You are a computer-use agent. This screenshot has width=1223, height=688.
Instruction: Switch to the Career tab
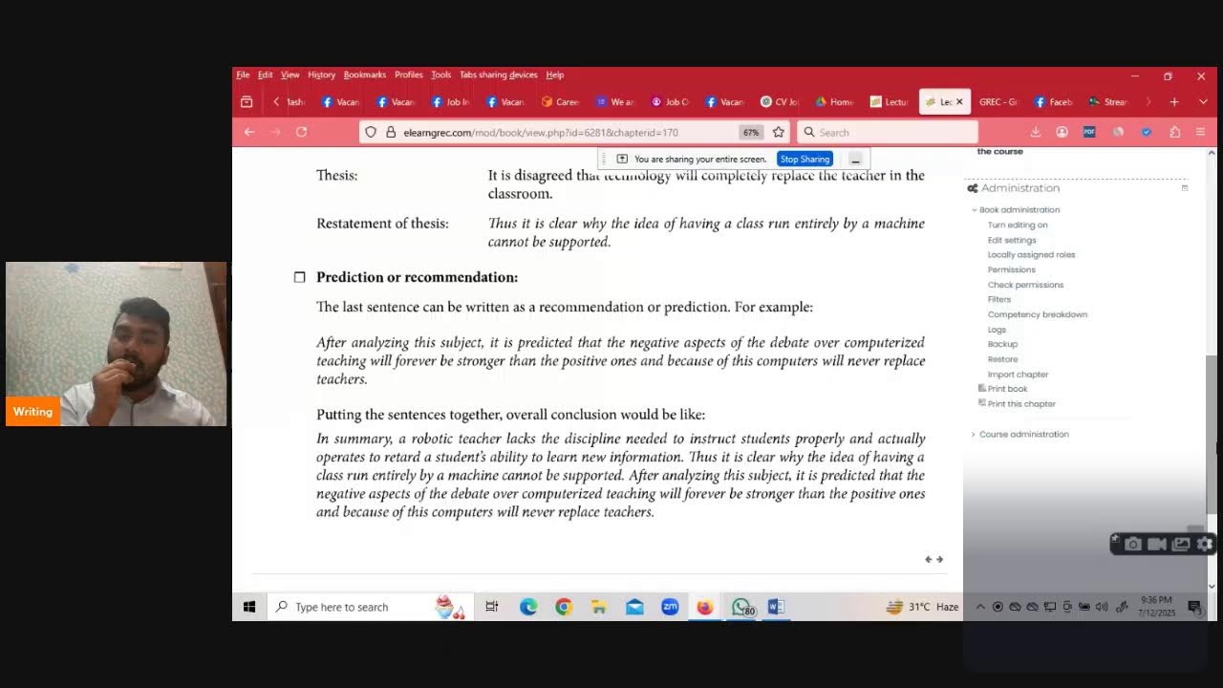(x=560, y=102)
